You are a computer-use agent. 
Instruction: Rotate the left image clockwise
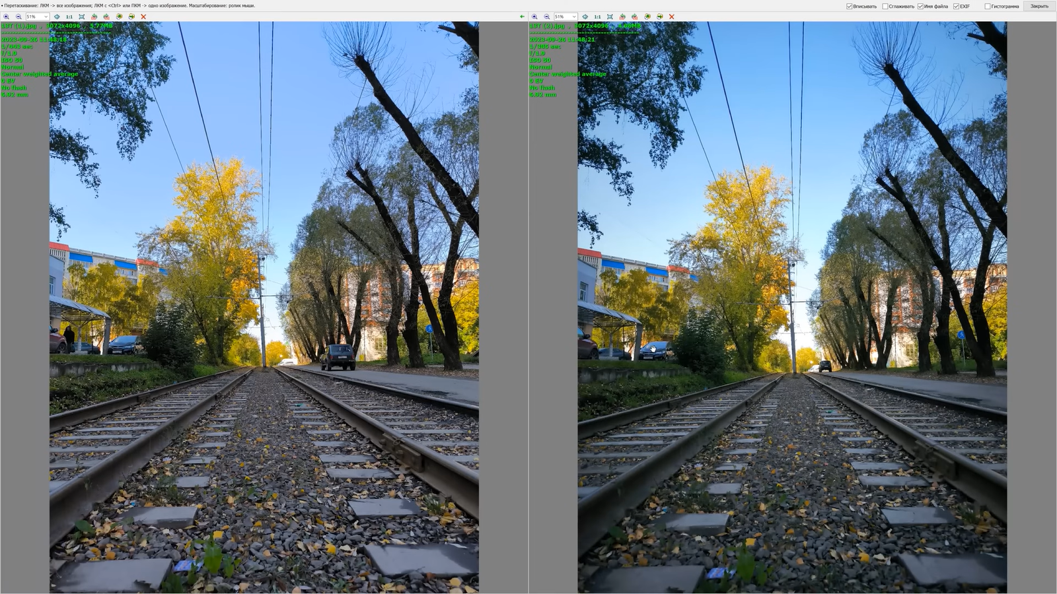coord(106,16)
